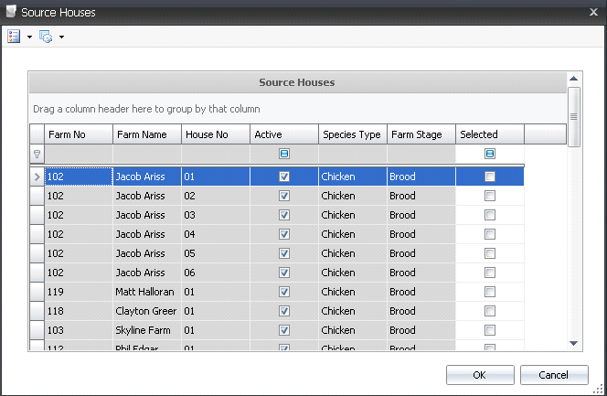The width and height of the screenshot is (607, 396).
Task: Check Selected box for Jacob Ariss house 01
Action: [490, 177]
